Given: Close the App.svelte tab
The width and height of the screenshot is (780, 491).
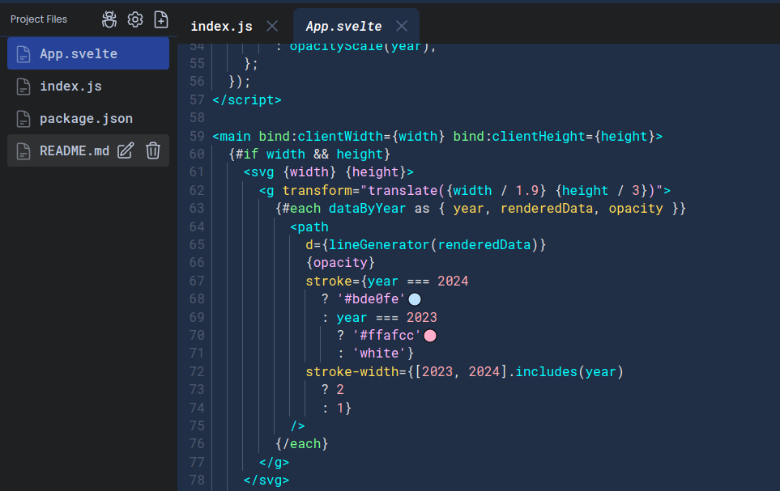Looking at the screenshot, I should pyautogui.click(x=402, y=27).
